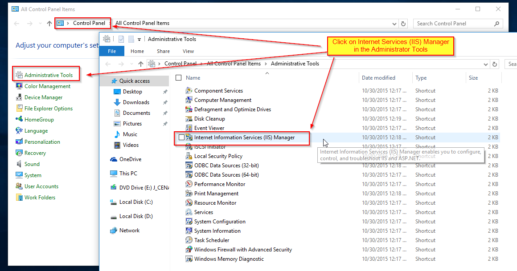Sort by Date modified column header
The width and height of the screenshot is (517, 271).
[378, 78]
